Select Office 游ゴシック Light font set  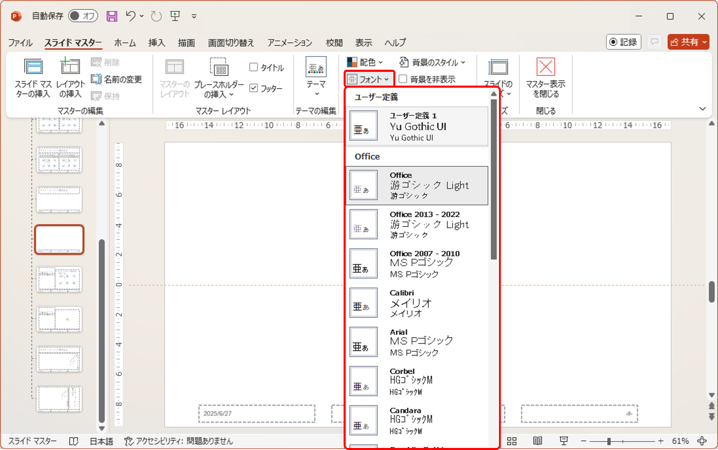pyautogui.click(x=417, y=186)
